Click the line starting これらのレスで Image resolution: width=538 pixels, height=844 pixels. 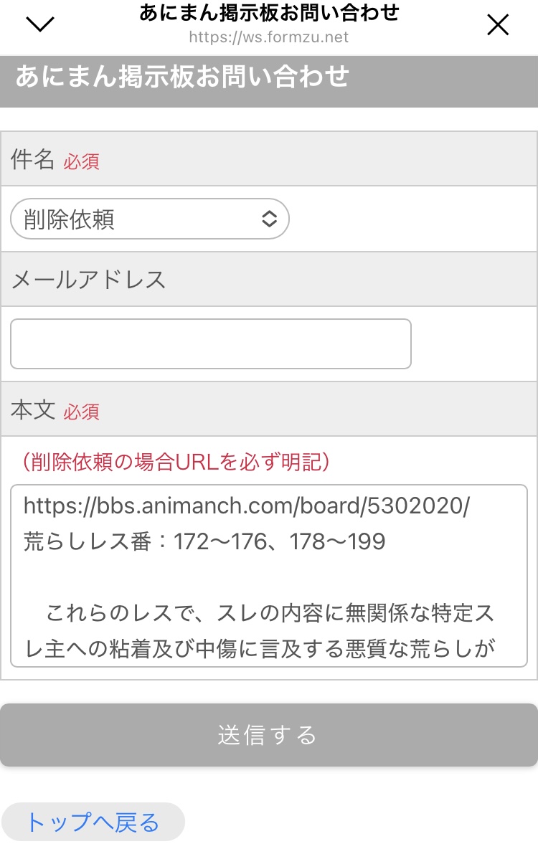pyautogui.click(x=270, y=614)
